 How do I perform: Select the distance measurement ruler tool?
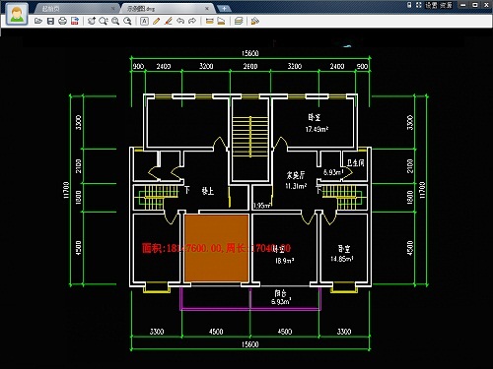(x=209, y=22)
